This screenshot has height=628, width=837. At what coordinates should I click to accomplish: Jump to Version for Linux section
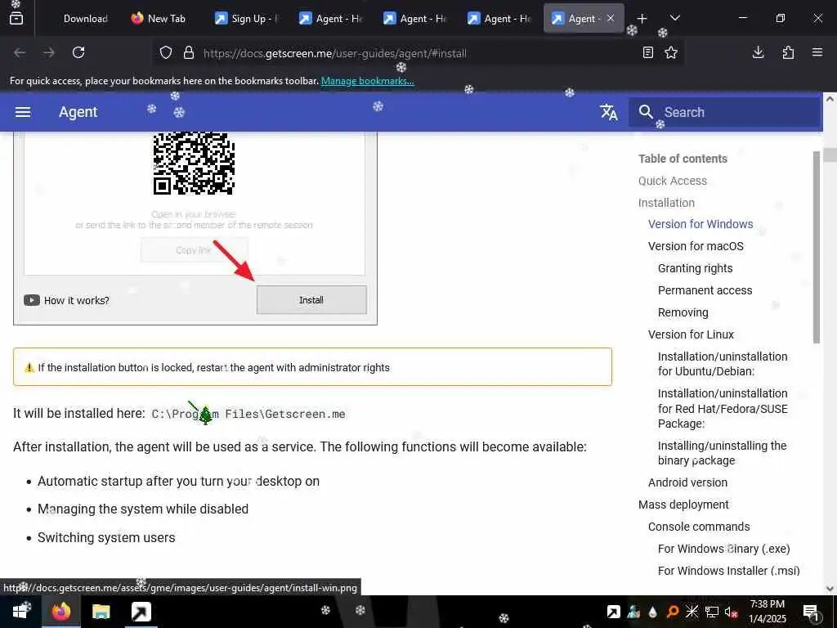click(x=691, y=334)
